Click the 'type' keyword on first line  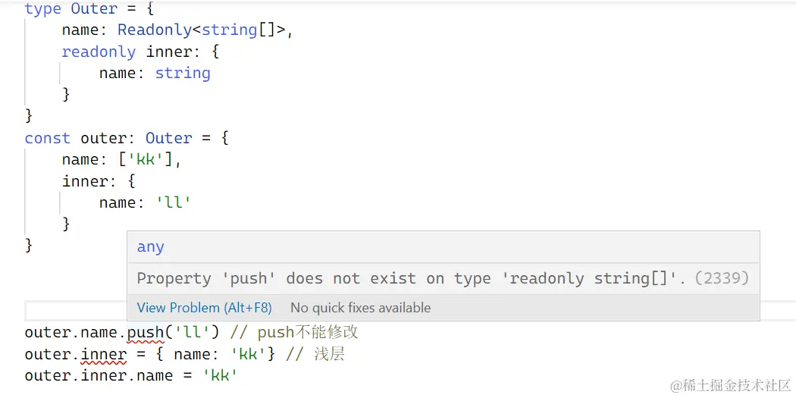tap(42, 9)
